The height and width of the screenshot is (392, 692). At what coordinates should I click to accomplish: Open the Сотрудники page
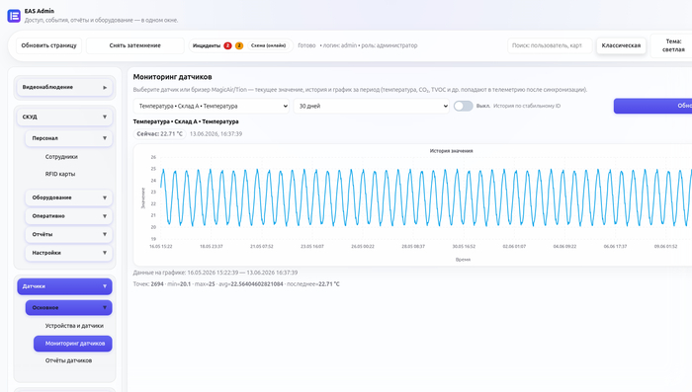pyautogui.click(x=61, y=157)
